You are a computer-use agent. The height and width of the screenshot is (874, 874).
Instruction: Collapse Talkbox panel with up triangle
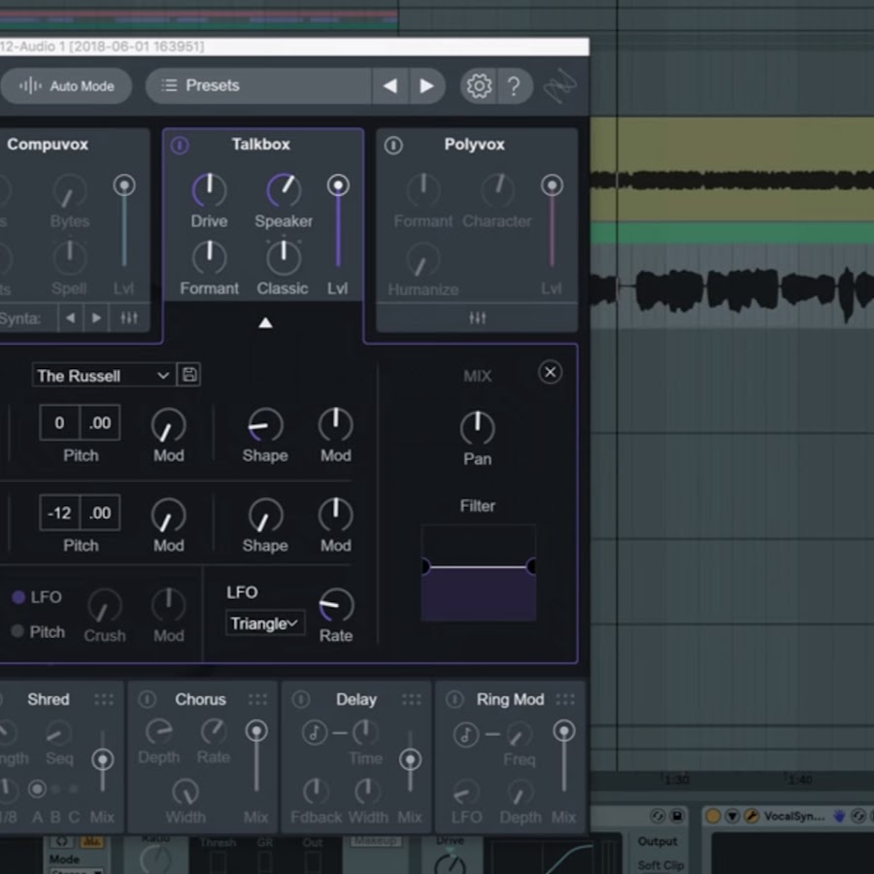[265, 323]
